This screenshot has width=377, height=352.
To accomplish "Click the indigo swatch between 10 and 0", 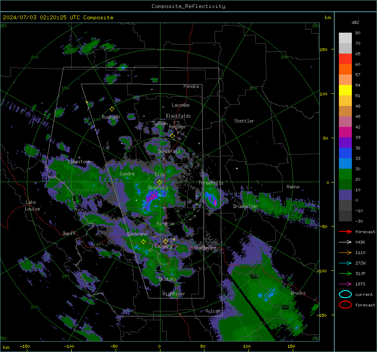I will click(345, 195).
